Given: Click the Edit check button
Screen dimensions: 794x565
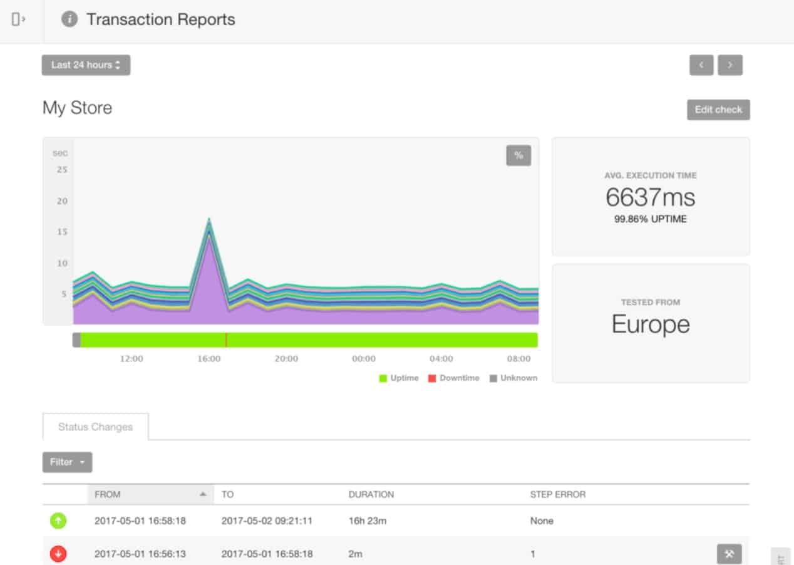Looking at the screenshot, I should (718, 110).
